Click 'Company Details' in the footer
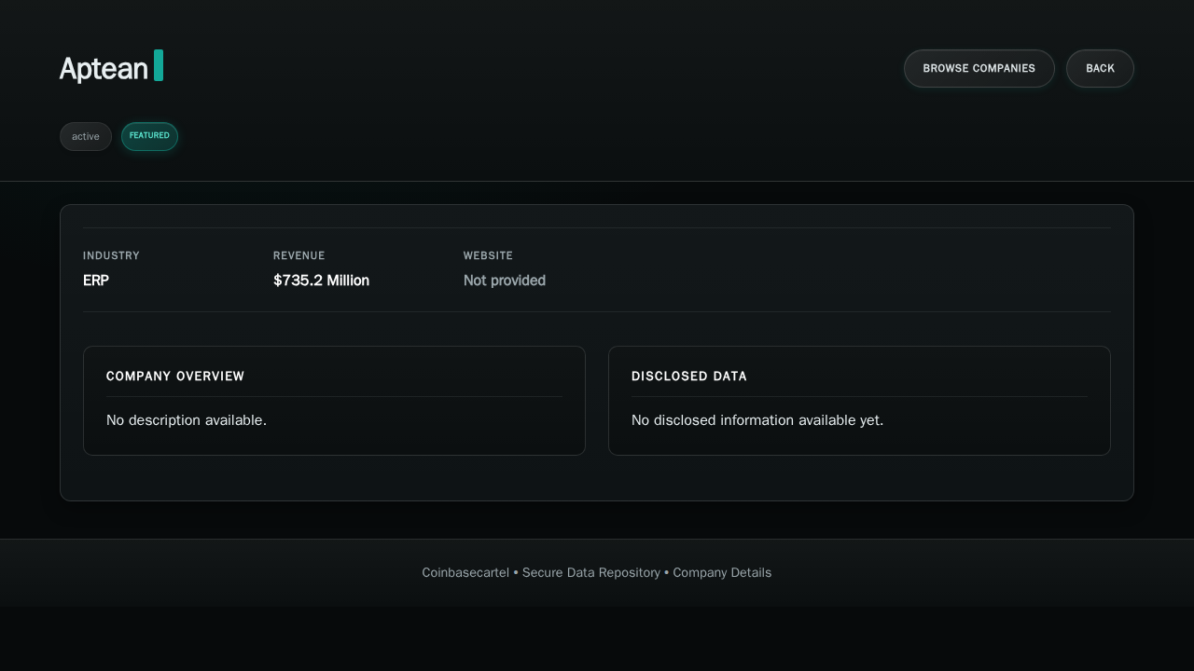Viewport: 1194px width, 671px height. [722, 572]
